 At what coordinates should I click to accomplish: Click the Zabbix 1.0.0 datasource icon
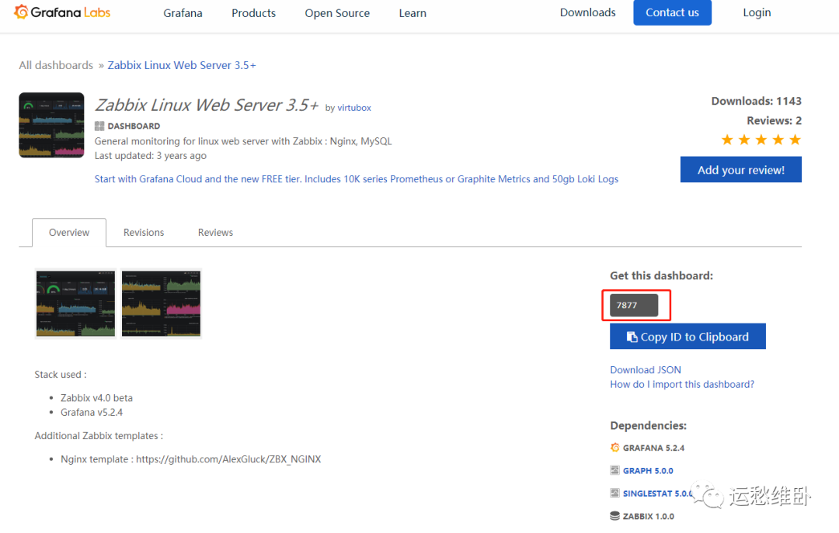pos(614,516)
